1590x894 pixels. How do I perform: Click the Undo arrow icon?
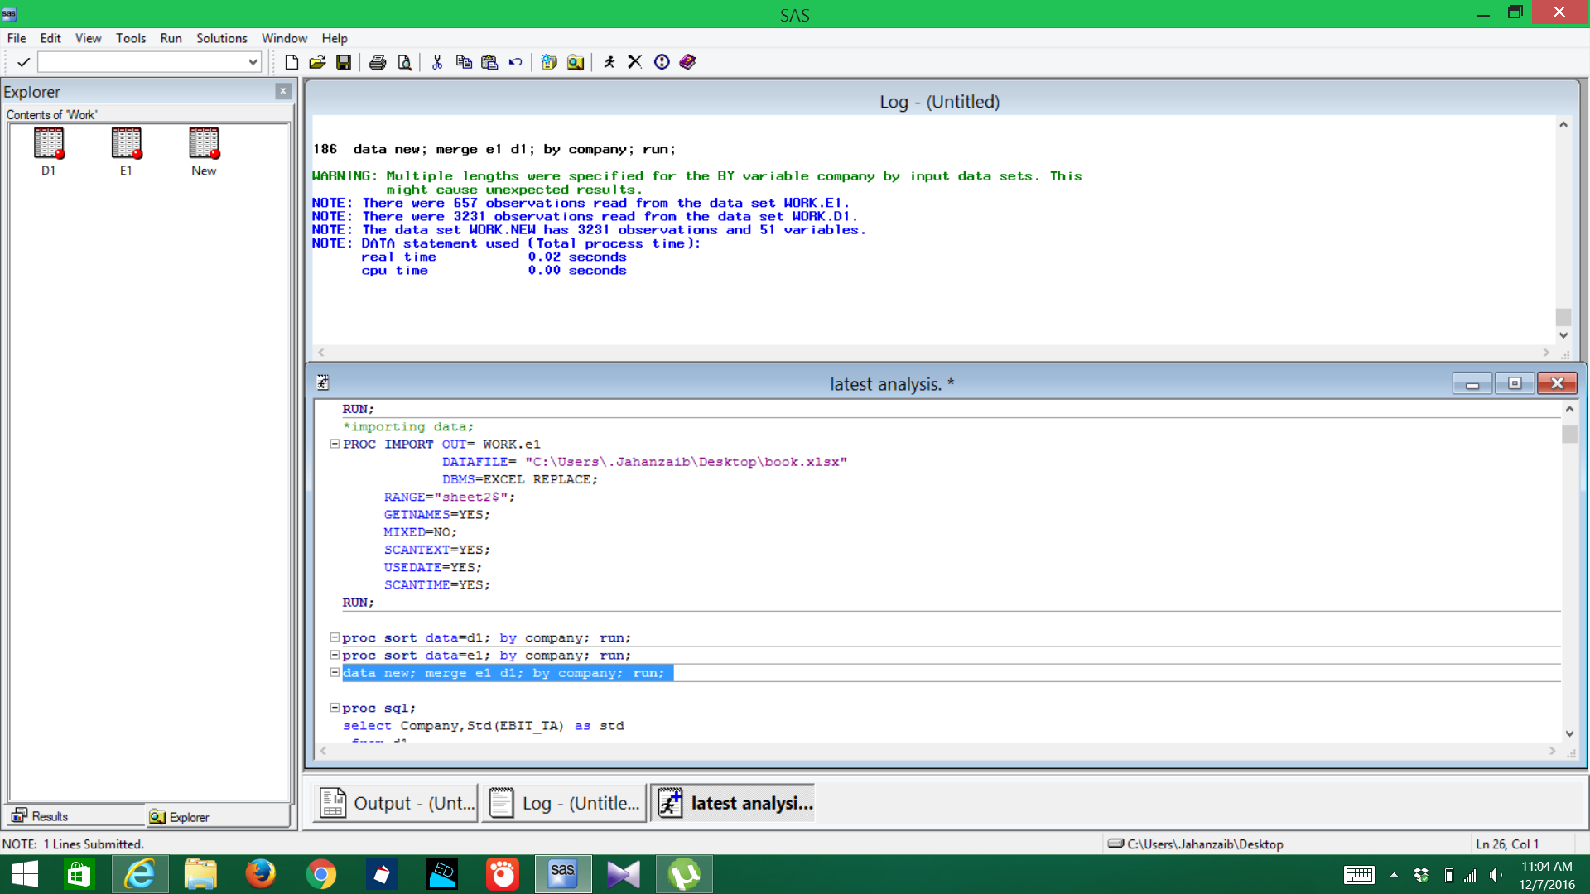point(516,62)
